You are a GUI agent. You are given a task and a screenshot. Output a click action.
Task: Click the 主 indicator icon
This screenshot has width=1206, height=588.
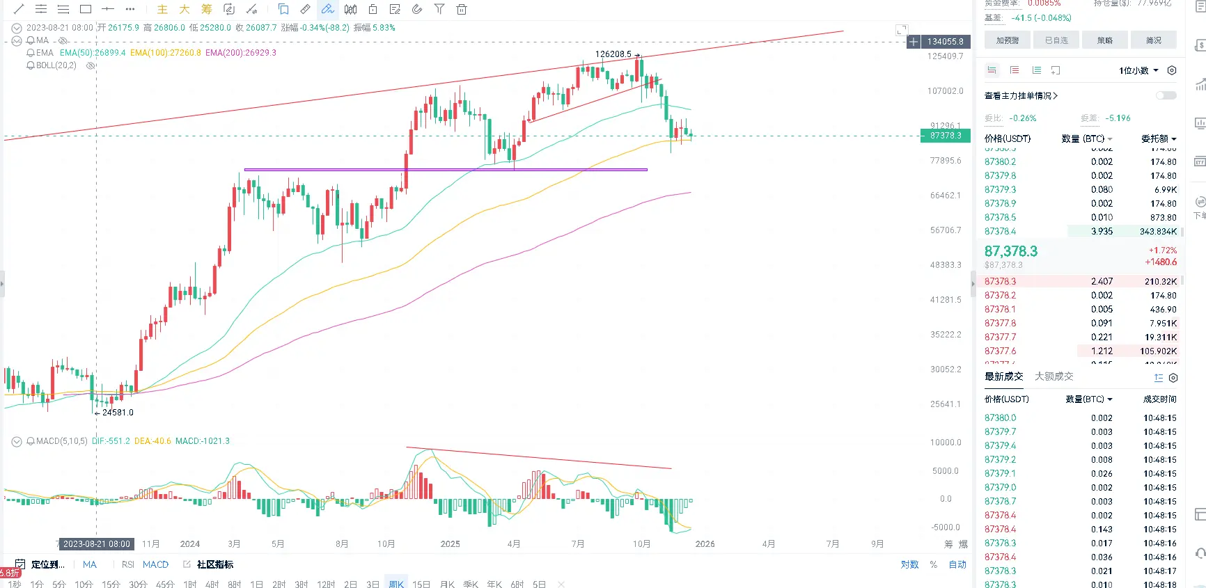(162, 9)
